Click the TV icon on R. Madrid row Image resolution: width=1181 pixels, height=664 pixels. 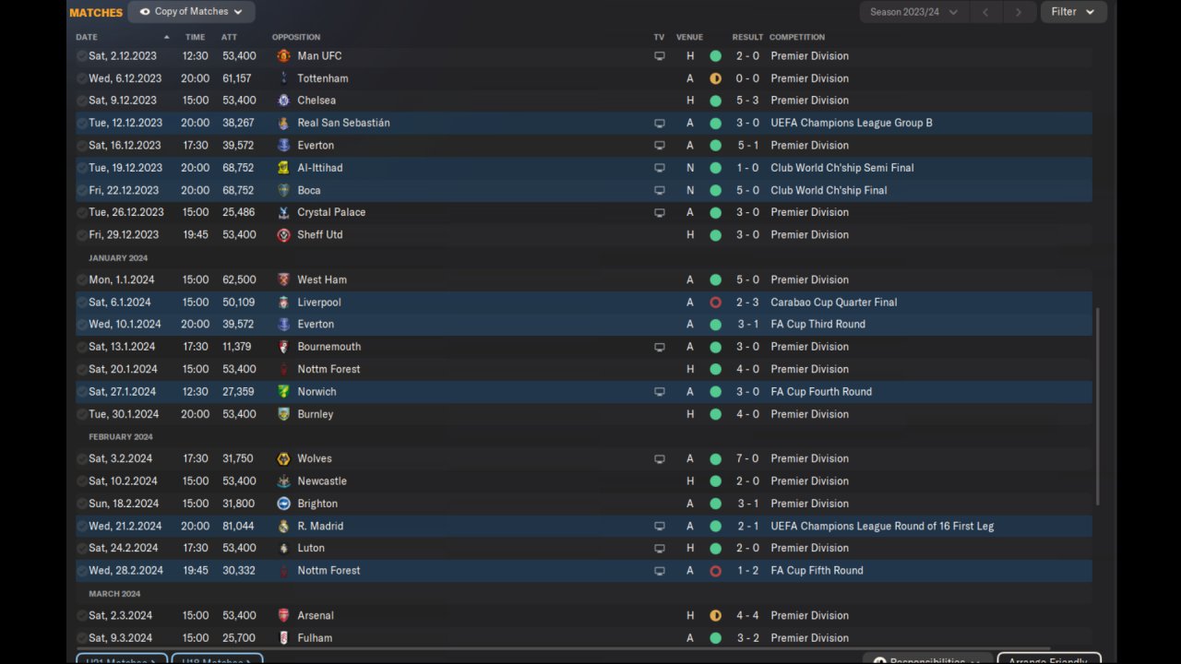pyautogui.click(x=659, y=526)
